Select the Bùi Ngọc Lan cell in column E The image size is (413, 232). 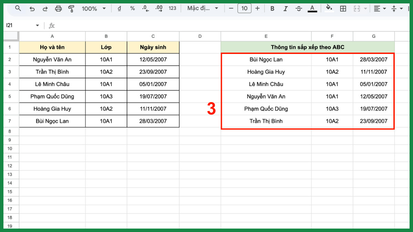click(x=266, y=59)
